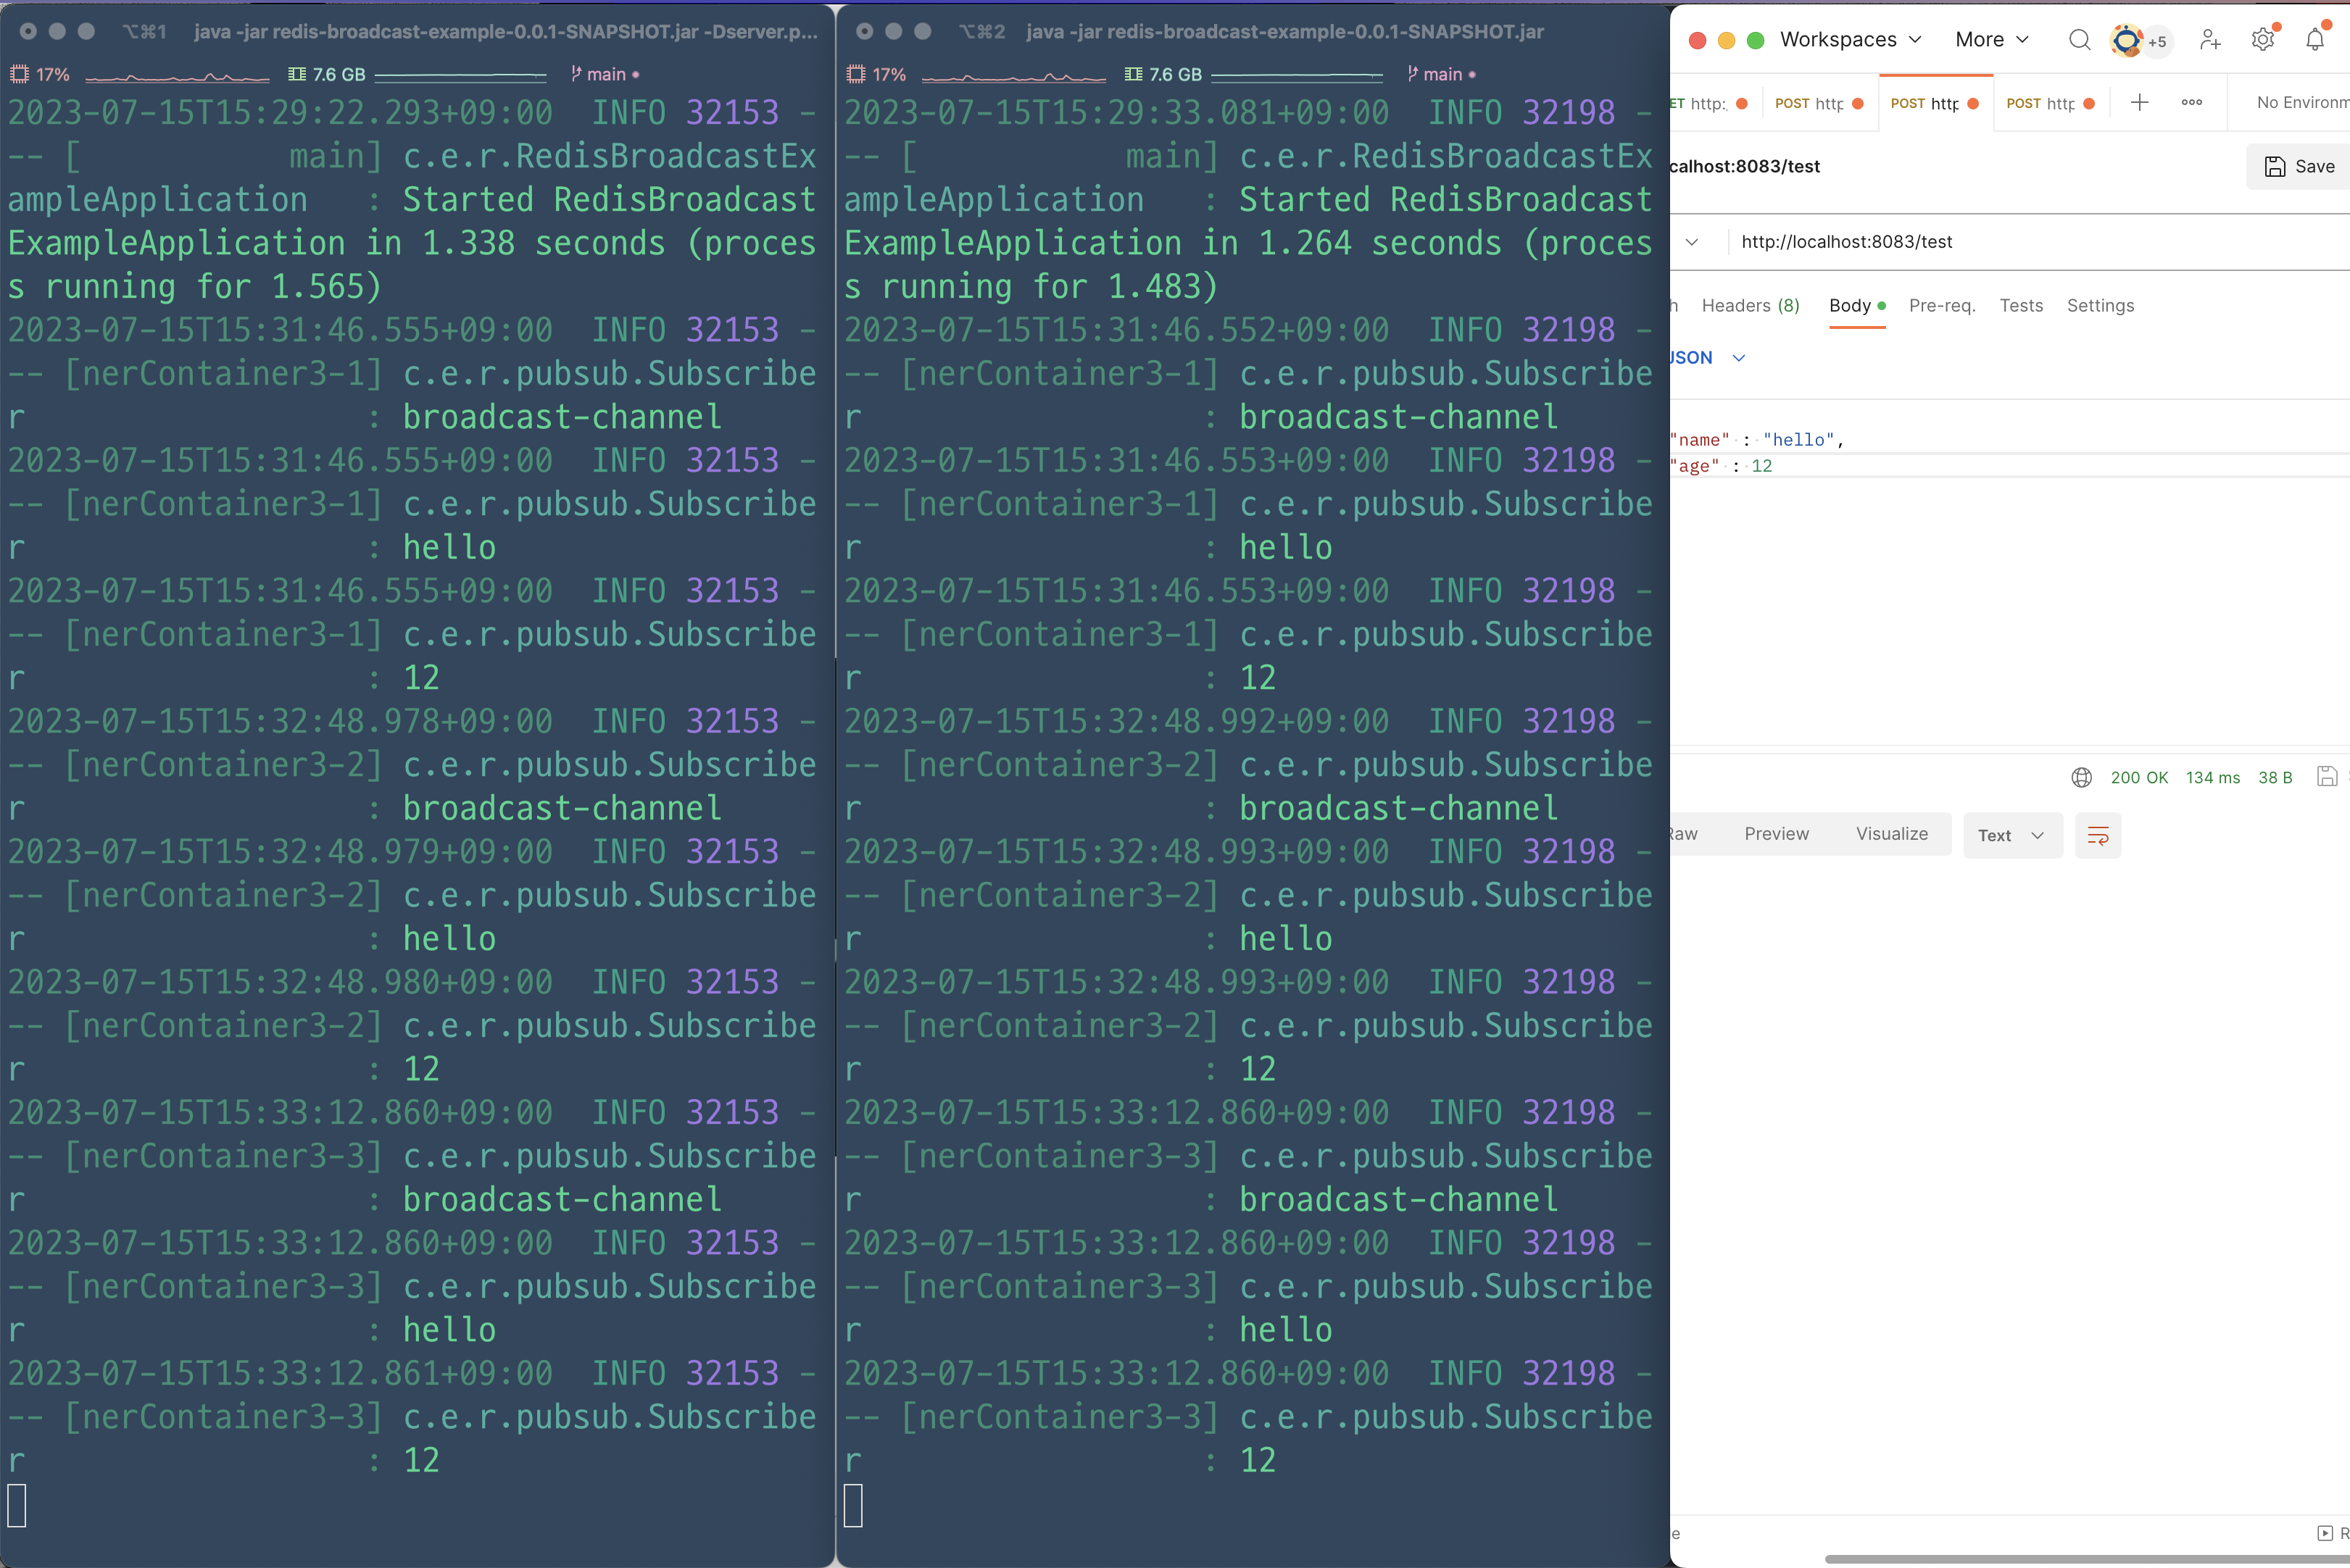Viewport: 2350px width, 1568px height.
Task: Click the network globe icon beside 200 OK
Action: [2081, 777]
